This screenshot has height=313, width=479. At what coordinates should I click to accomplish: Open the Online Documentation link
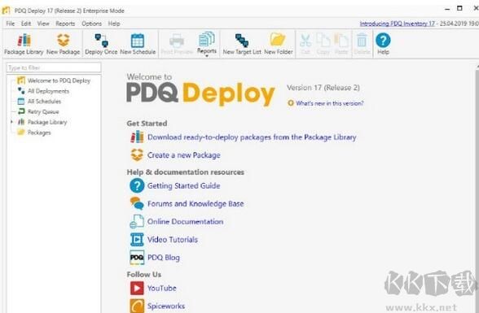coord(185,222)
